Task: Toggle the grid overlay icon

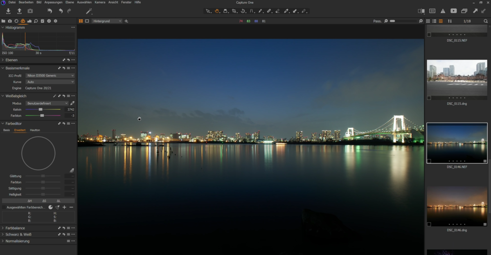Action: [x=432, y=11]
